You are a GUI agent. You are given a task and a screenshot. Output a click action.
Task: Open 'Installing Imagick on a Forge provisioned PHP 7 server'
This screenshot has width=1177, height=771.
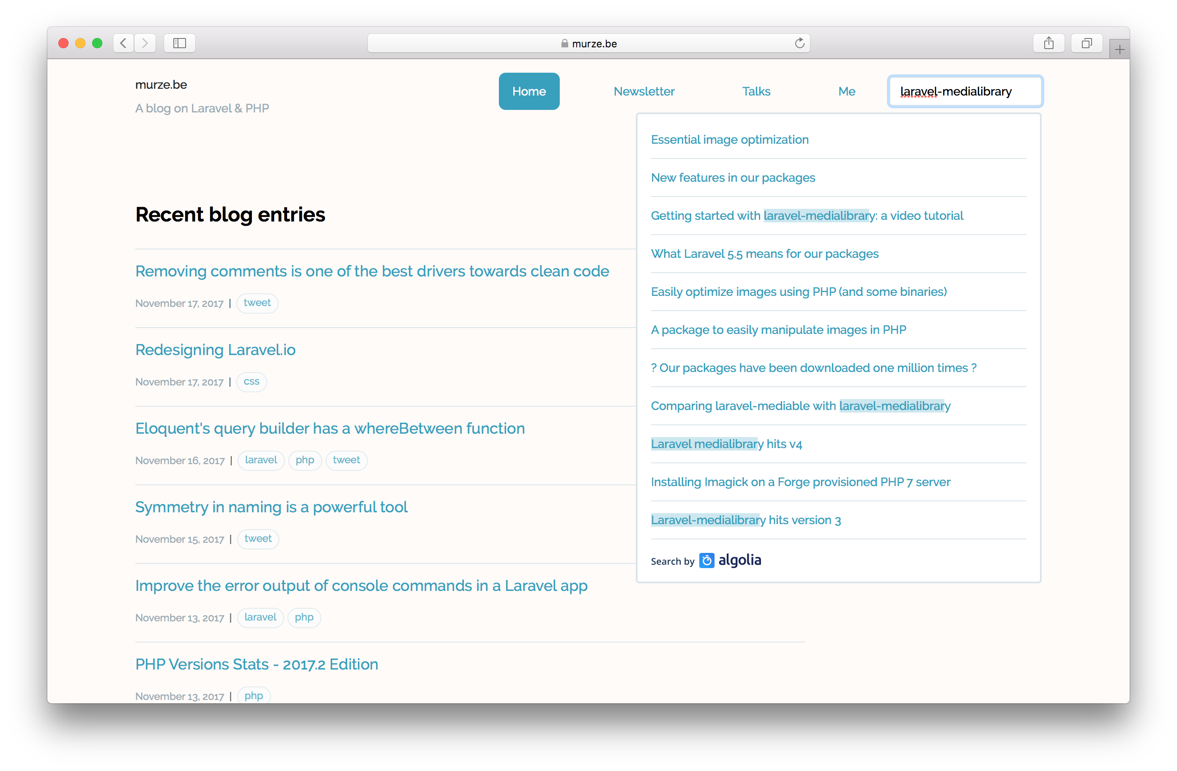click(x=801, y=482)
